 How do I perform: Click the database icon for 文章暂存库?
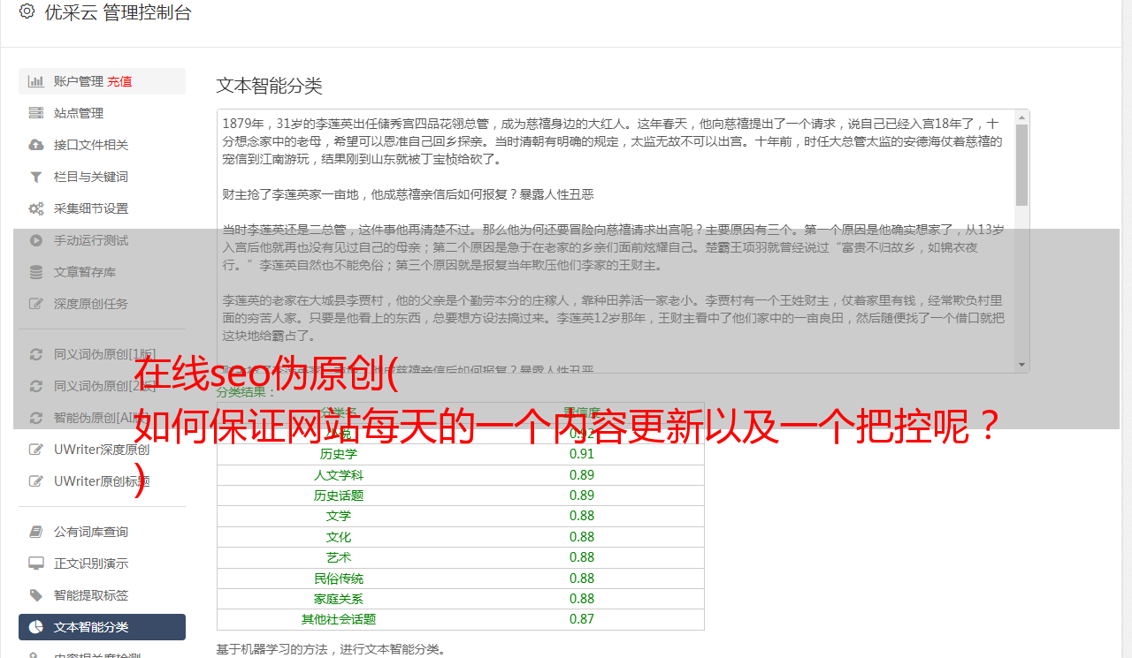[36, 272]
